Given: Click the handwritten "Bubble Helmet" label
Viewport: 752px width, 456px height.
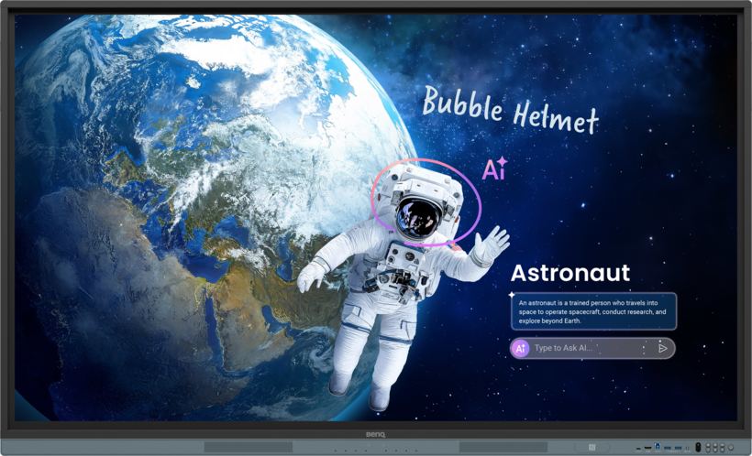Looking at the screenshot, I should (511, 110).
